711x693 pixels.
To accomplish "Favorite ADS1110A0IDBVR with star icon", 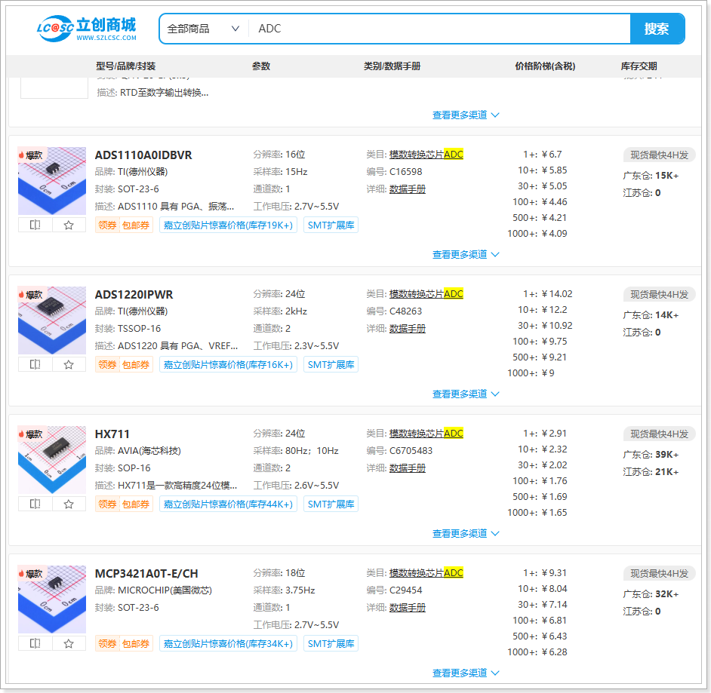I will [x=69, y=225].
